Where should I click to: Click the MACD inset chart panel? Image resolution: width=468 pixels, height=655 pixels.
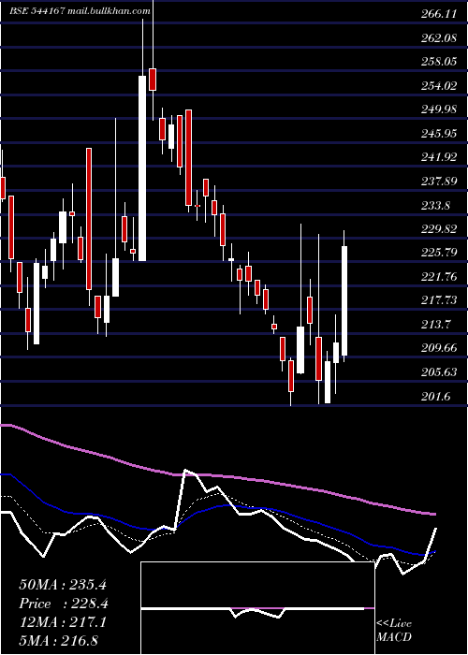pos(257,608)
